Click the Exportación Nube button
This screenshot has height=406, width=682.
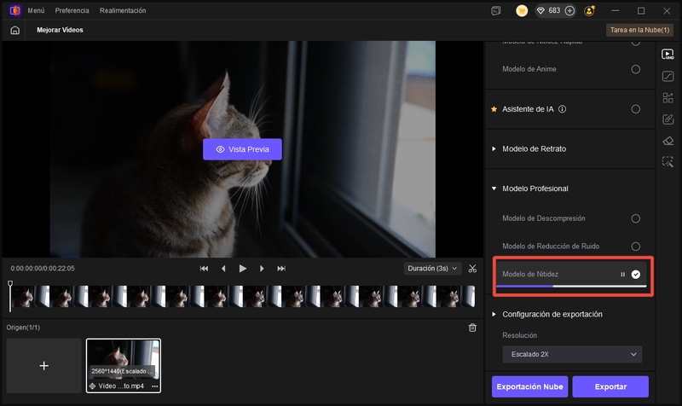pyautogui.click(x=529, y=386)
